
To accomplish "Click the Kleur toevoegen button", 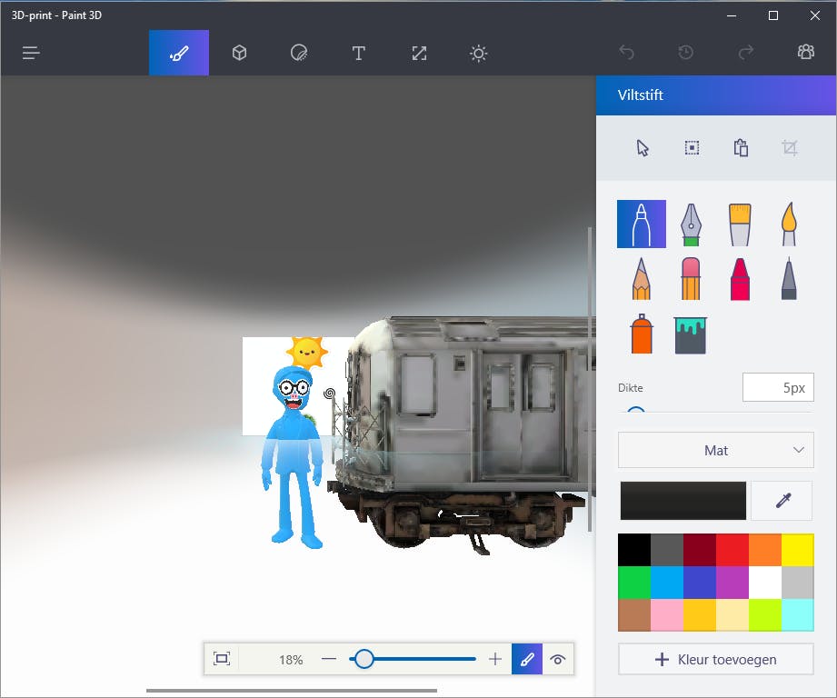I will pyautogui.click(x=715, y=660).
